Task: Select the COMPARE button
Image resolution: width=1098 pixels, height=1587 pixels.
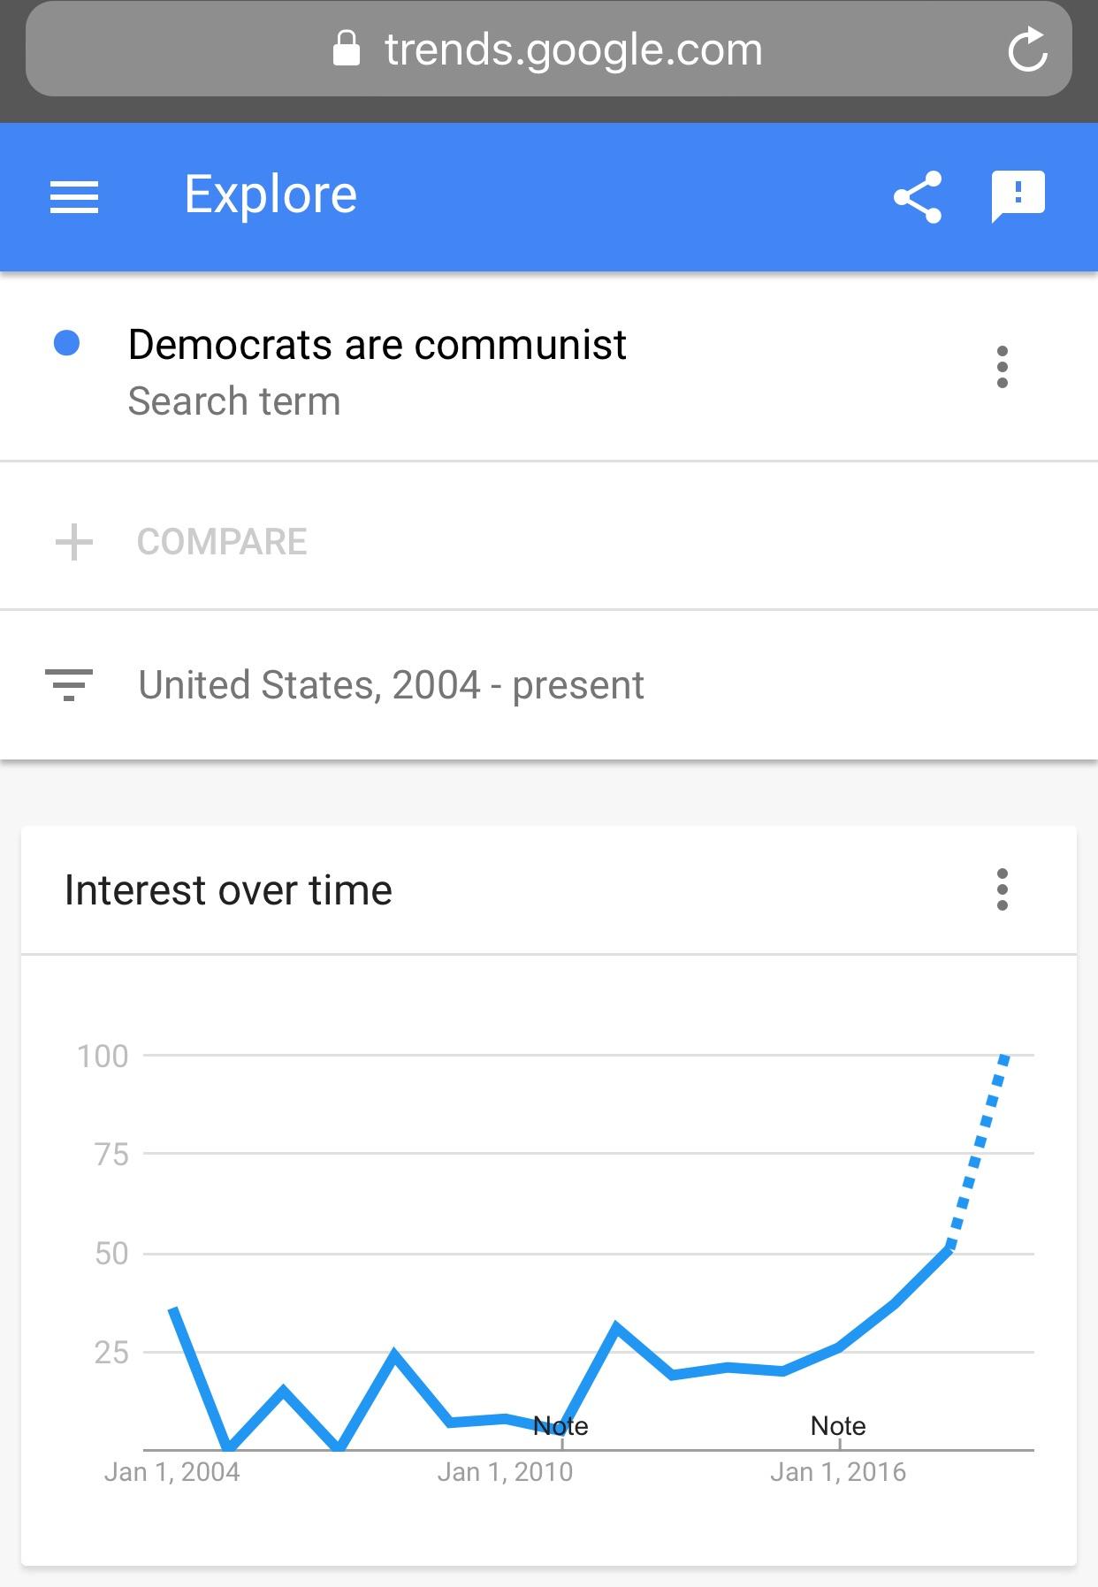Action: [x=222, y=542]
